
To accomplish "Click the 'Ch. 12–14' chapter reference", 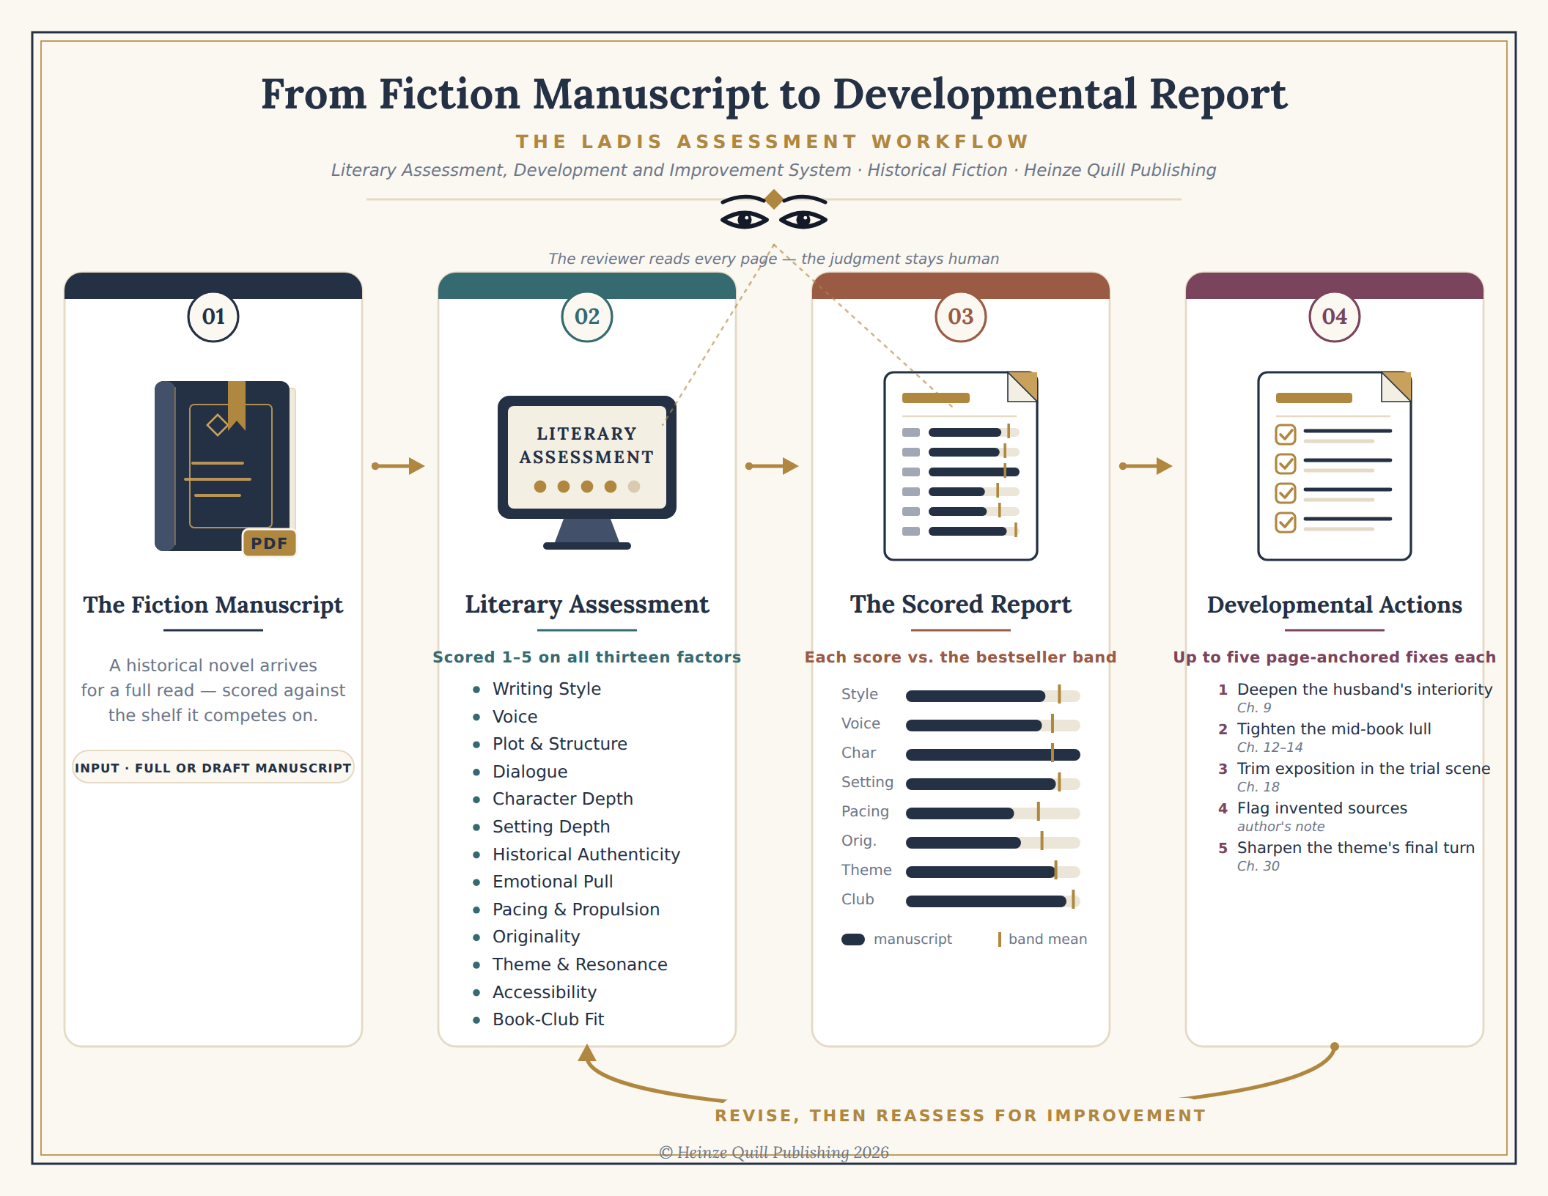I will pyautogui.click(x=1270, y=747).
